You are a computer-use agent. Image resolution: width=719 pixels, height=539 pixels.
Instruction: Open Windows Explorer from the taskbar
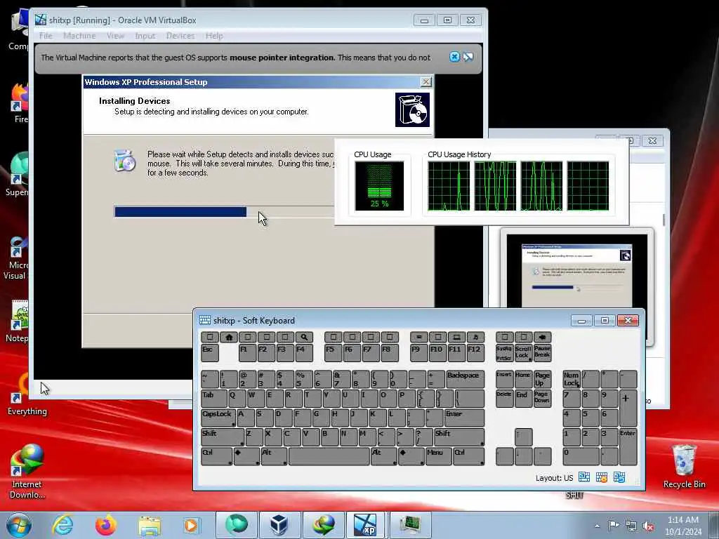pyautogui.click(x=149, y=525)
